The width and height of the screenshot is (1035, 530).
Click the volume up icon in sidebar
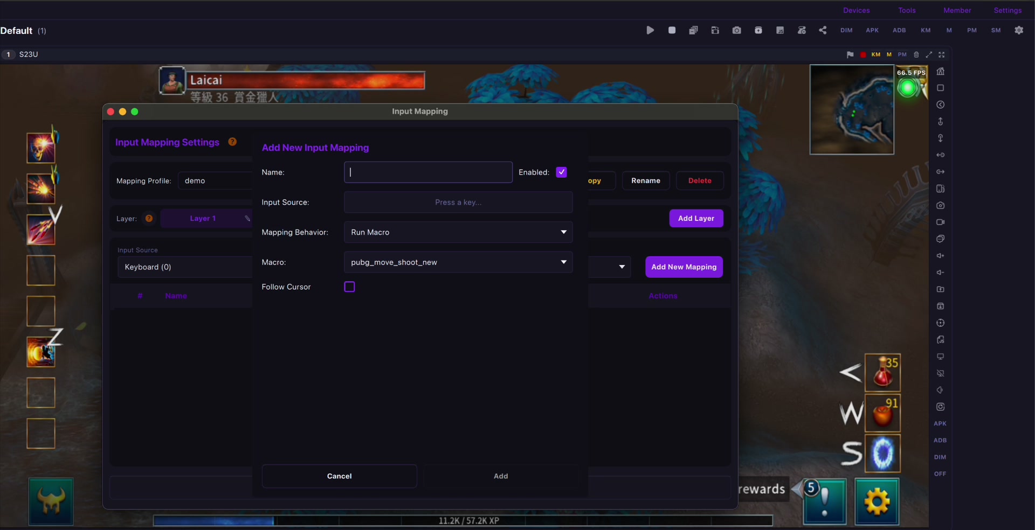[941, 255]
